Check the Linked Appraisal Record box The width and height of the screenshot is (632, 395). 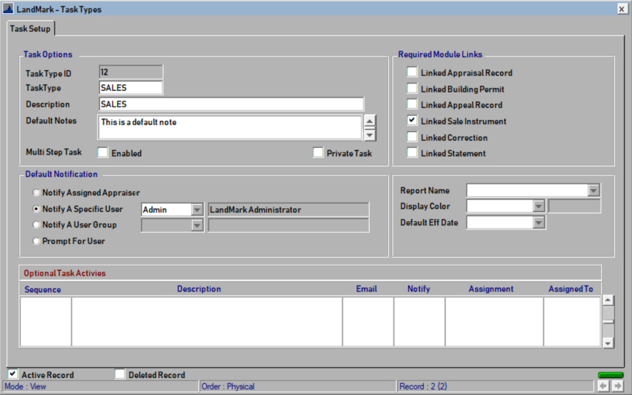click(x=412, y=71)
